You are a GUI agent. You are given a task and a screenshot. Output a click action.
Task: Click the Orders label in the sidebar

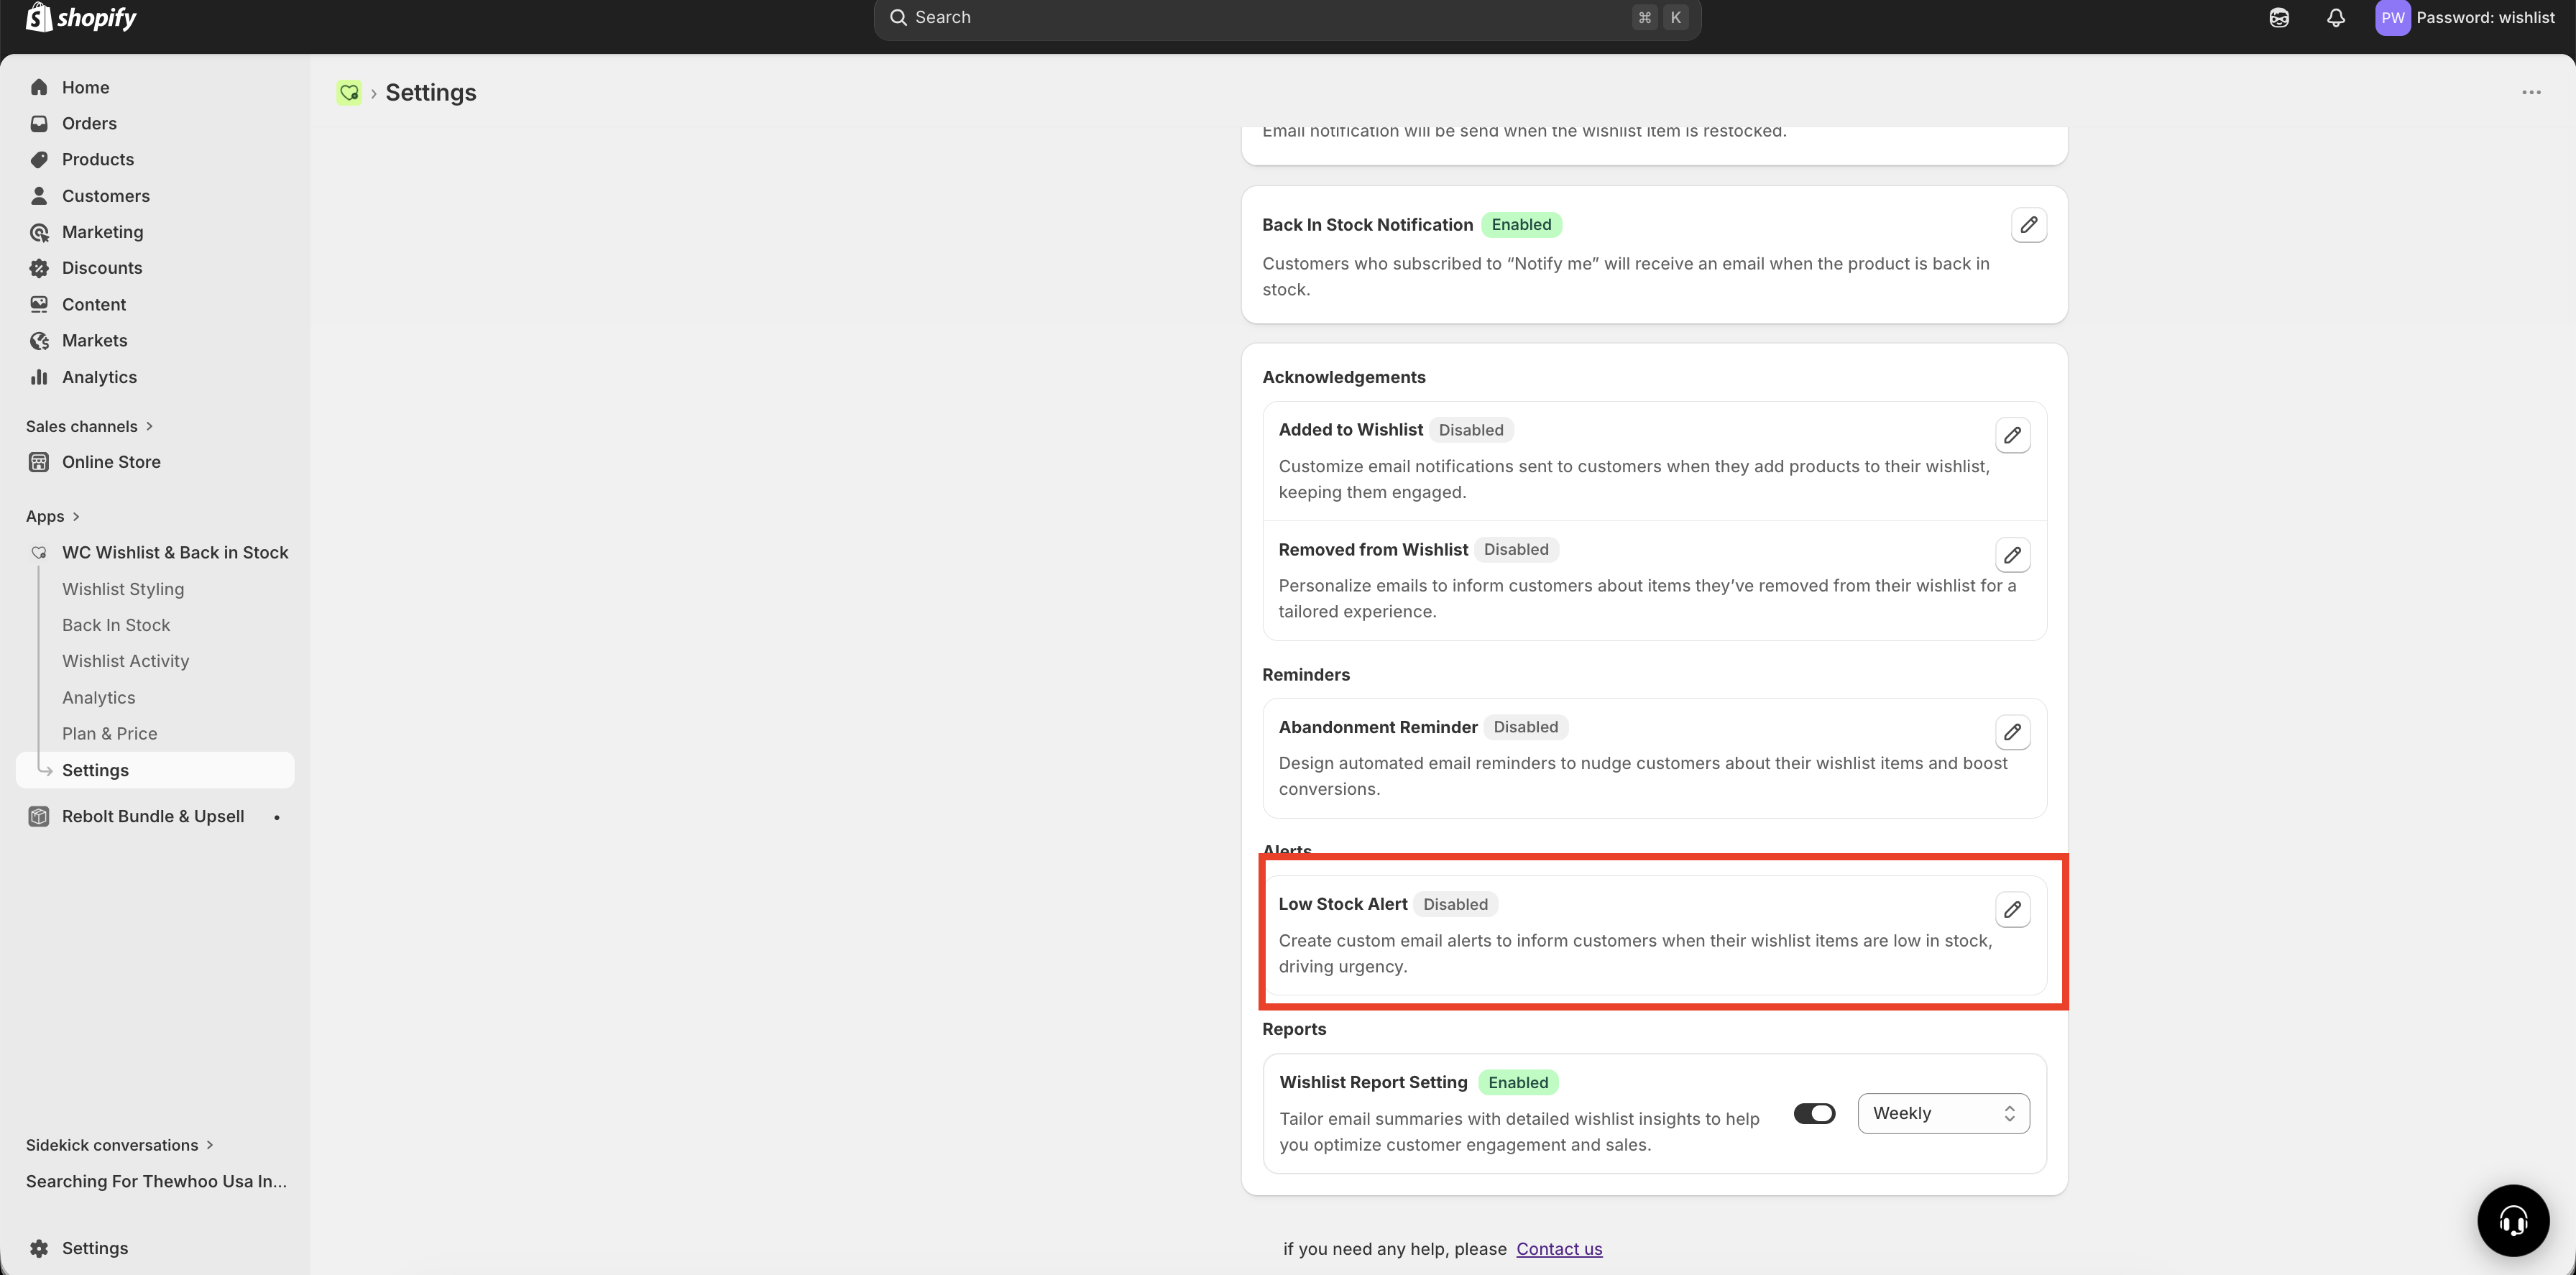(x=89, y=123)
